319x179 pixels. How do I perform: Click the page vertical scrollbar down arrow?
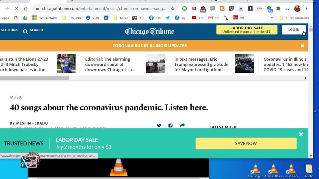coord(310,156)
